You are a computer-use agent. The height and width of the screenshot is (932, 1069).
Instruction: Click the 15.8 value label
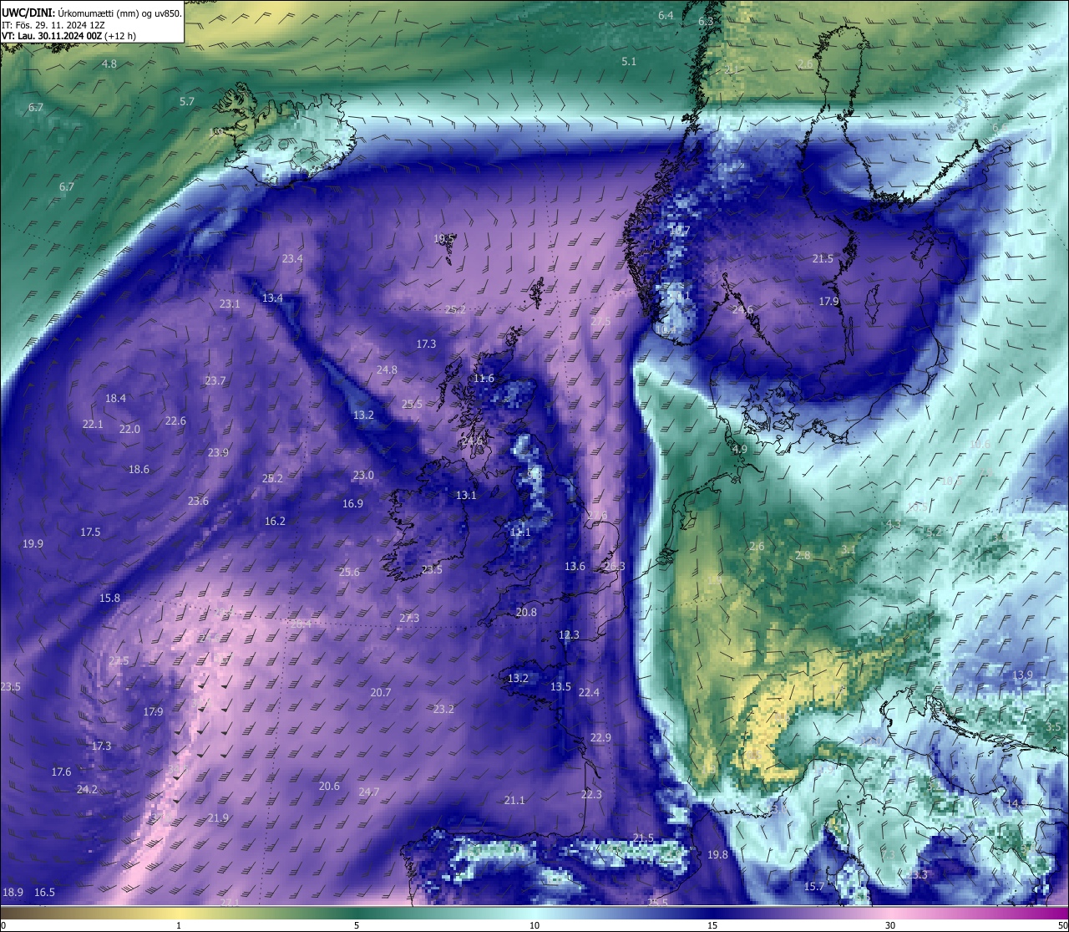click(x=109, y=598)
